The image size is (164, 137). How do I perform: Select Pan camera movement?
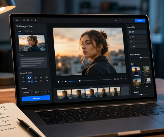tap(41, 79)
